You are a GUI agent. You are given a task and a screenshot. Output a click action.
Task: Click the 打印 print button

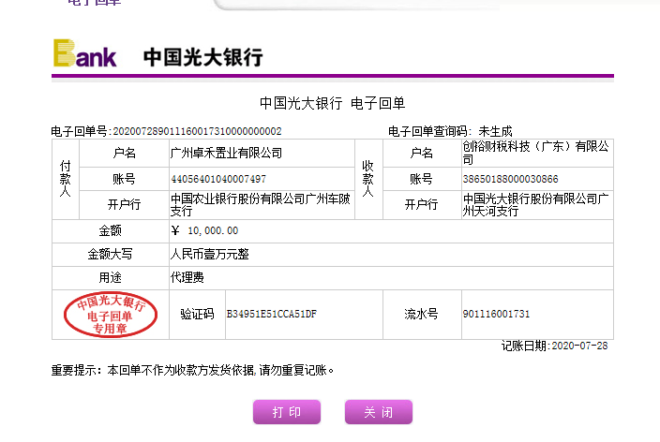tap(287, 412)
